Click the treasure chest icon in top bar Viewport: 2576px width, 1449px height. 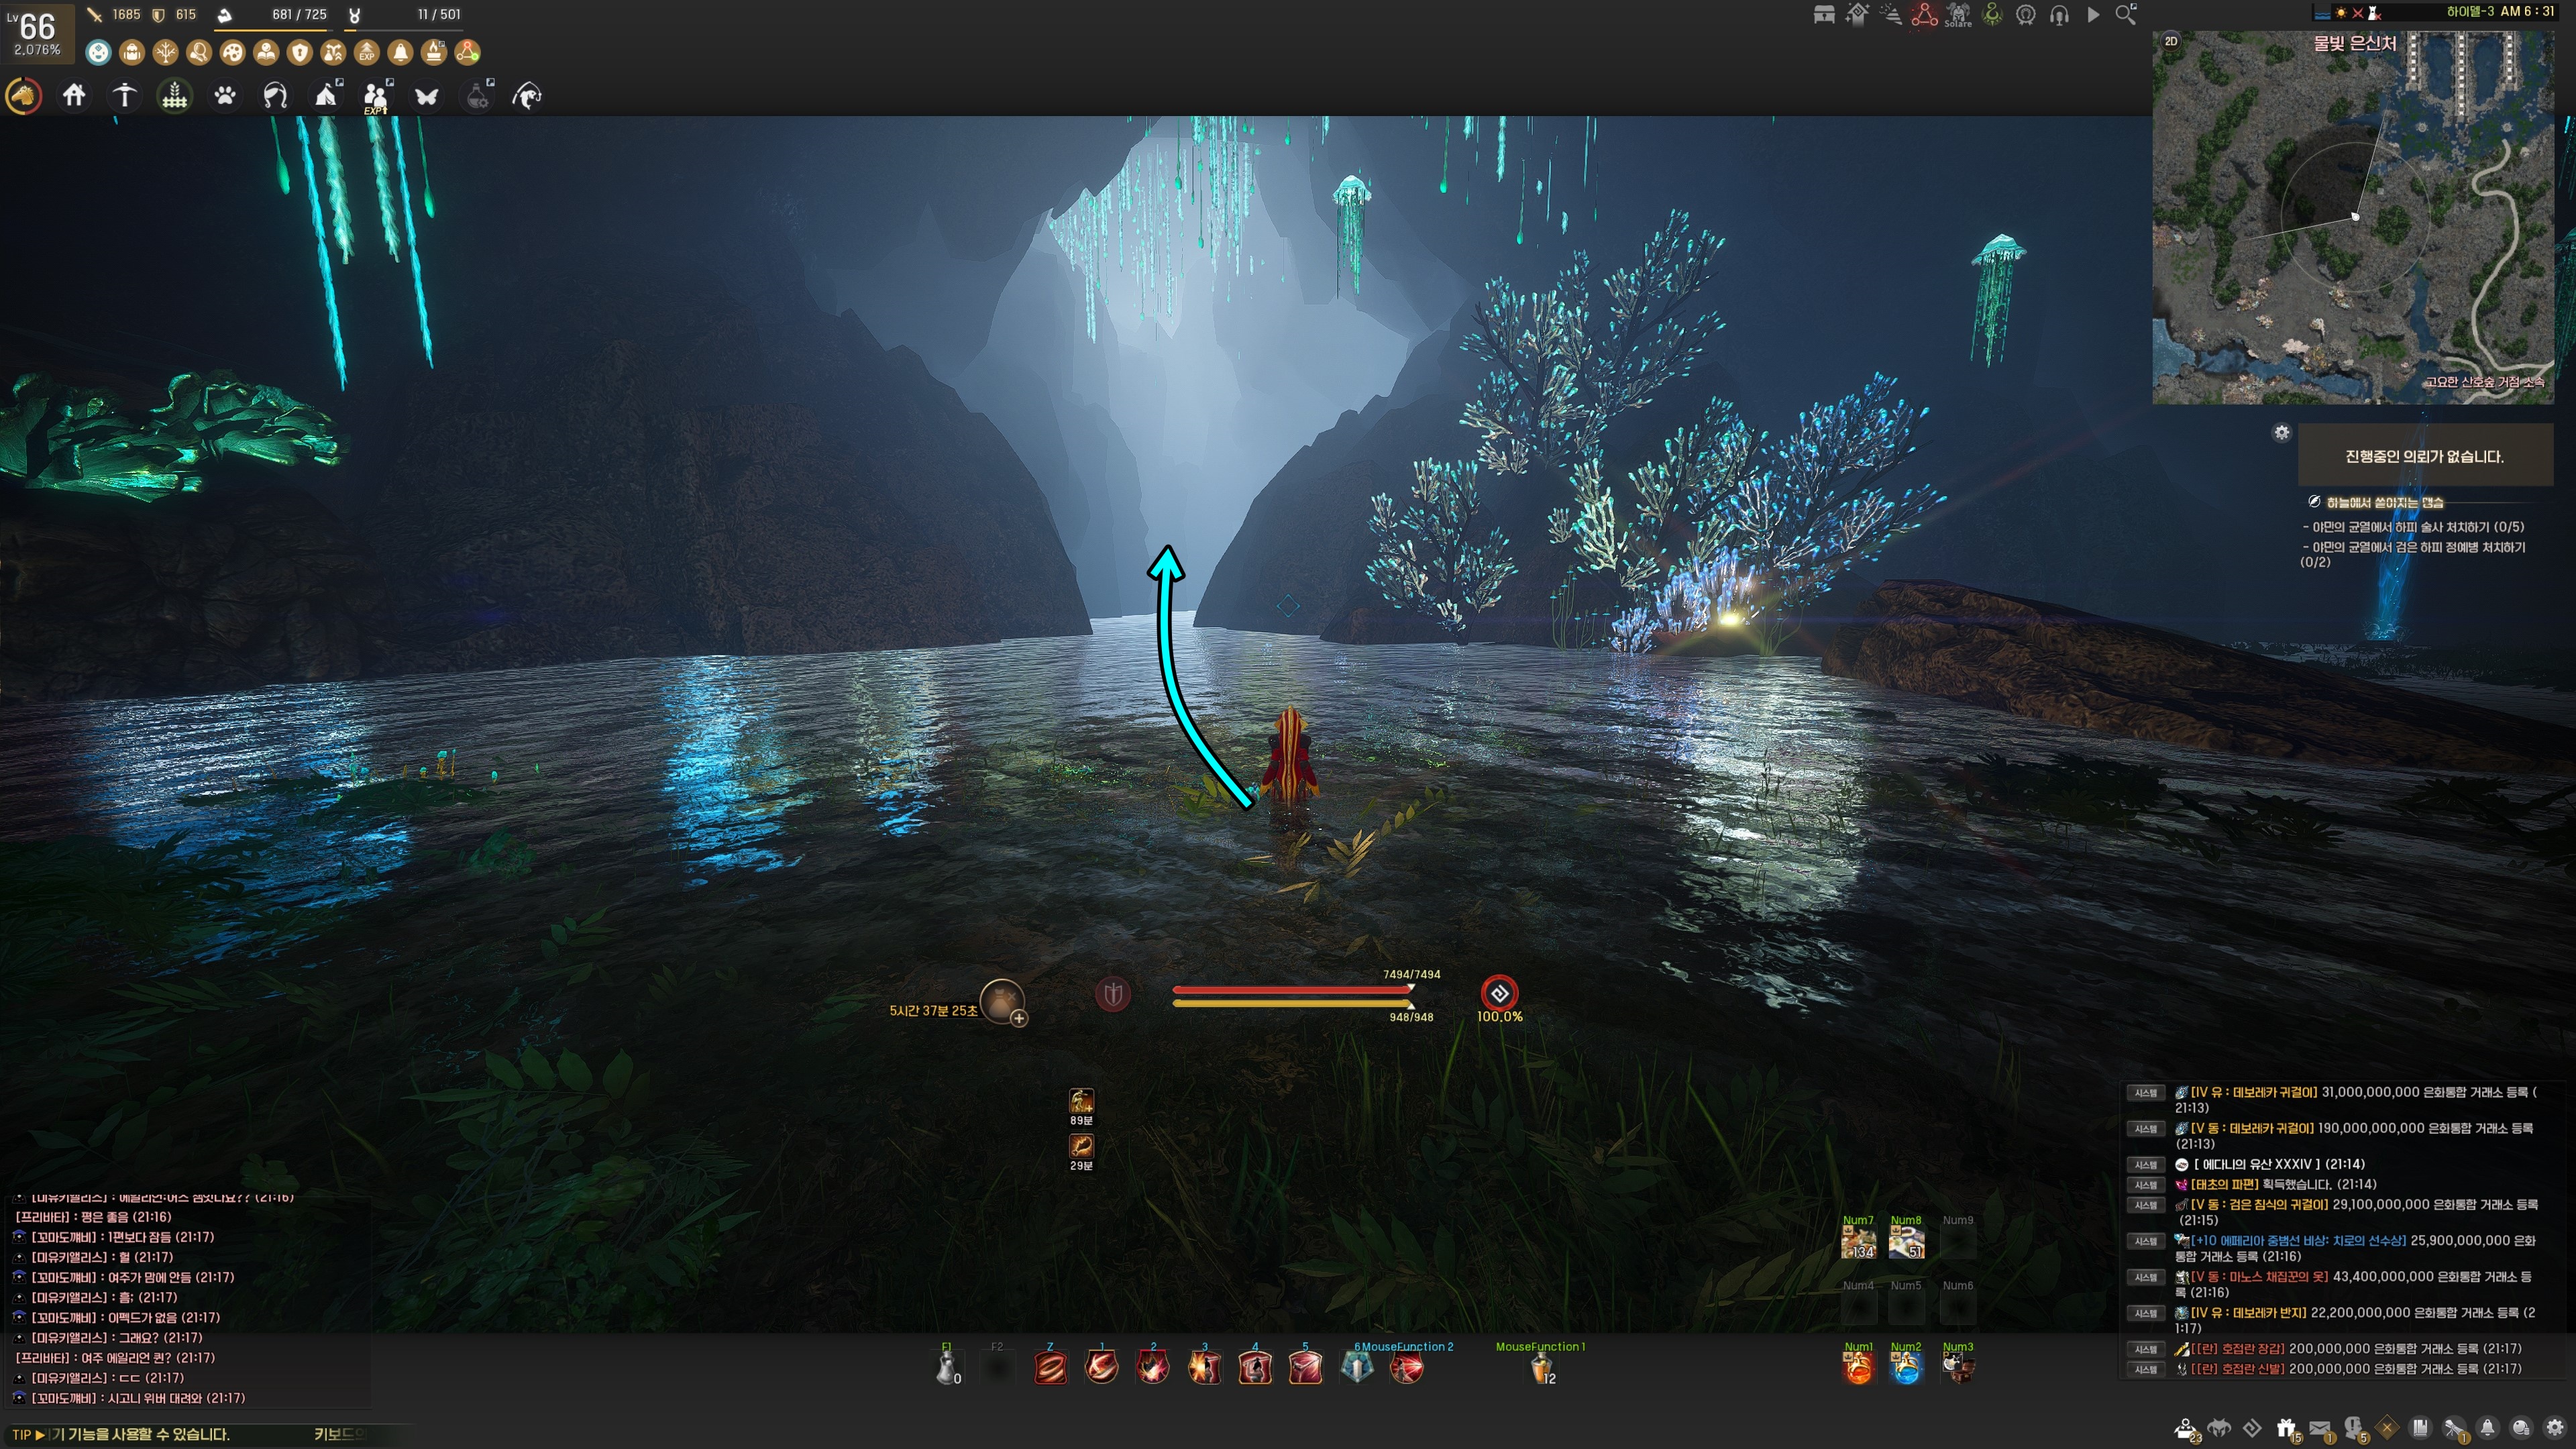click(x=1824, y=15)
